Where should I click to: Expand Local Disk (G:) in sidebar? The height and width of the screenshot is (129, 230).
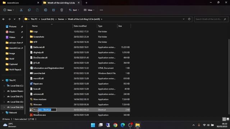tap(4, 102)
